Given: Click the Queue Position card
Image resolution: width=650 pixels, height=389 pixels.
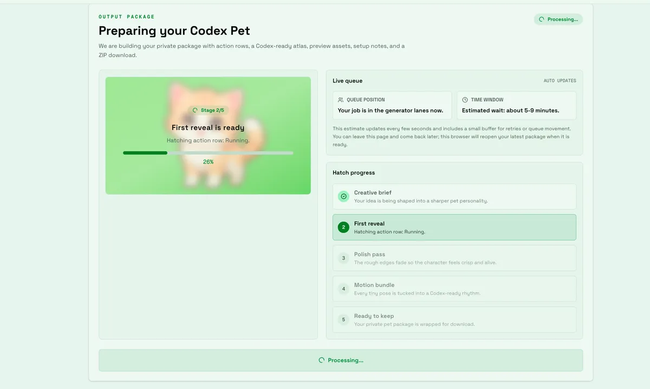Looking at the screenshot, I should (392, 105).
